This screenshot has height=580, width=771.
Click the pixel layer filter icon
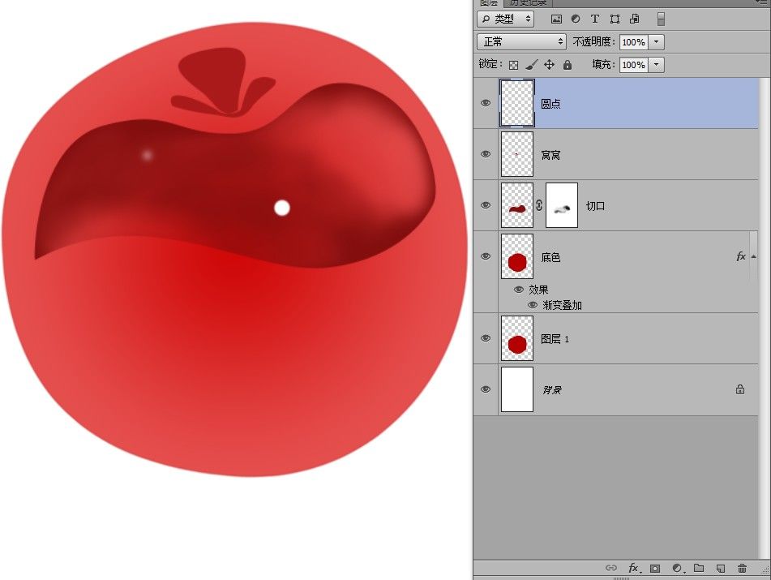point(556,19)
